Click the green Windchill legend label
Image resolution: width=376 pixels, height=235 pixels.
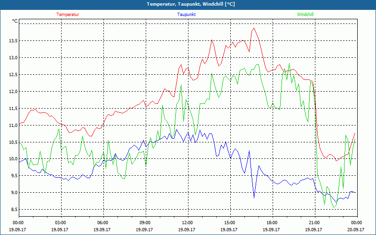click(x=305, y=15)
